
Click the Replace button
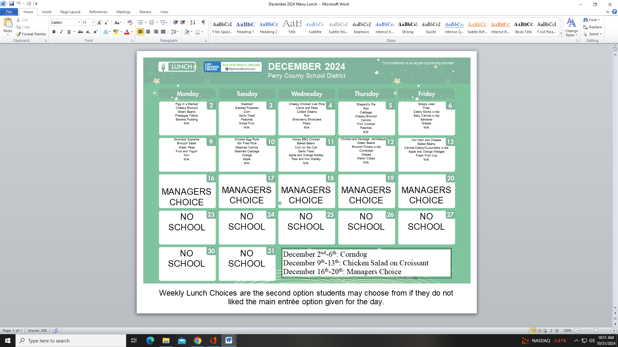[593, 27]
